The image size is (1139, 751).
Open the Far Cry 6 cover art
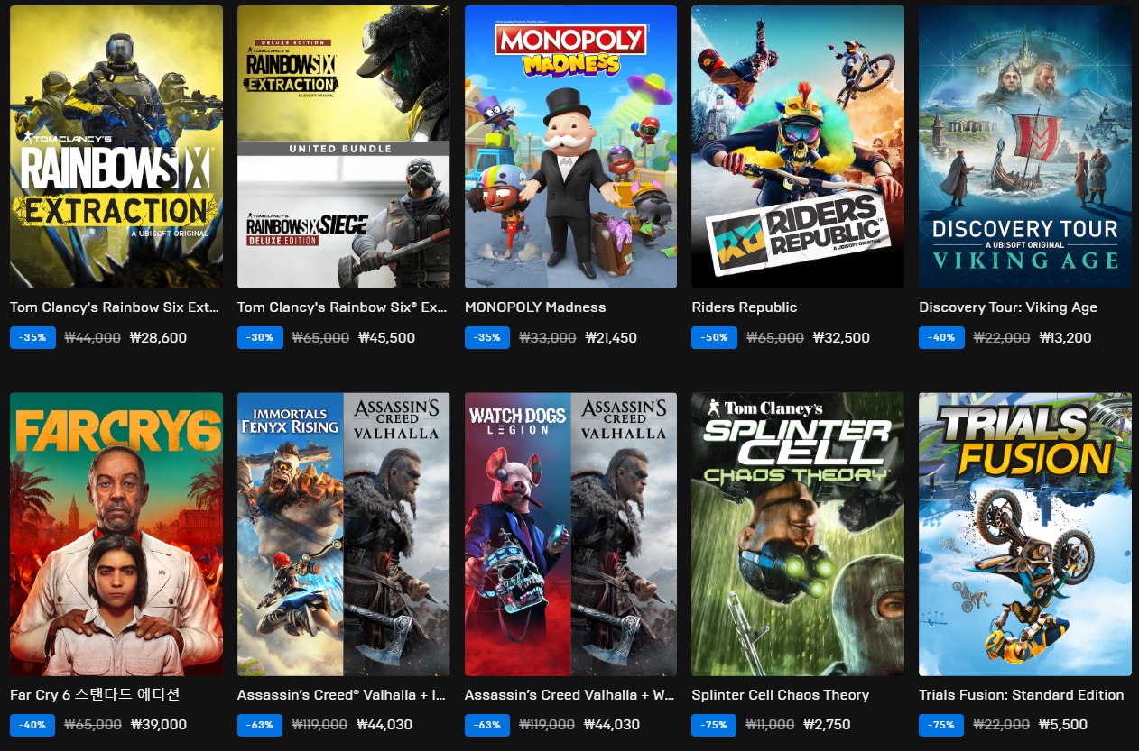pyautogui.click(x=116, y=535)
